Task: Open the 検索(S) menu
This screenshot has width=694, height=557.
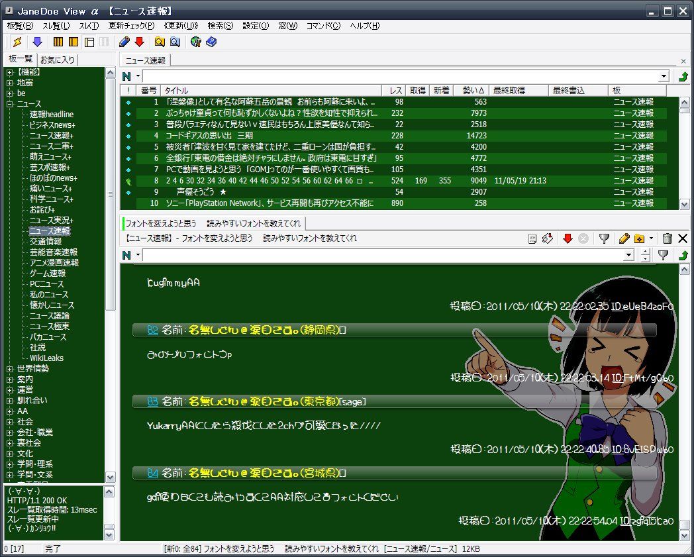Action: [x=221, y=26]
